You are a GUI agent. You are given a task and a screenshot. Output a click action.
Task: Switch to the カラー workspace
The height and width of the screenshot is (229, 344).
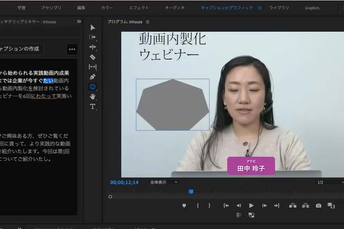coord(107,8)
